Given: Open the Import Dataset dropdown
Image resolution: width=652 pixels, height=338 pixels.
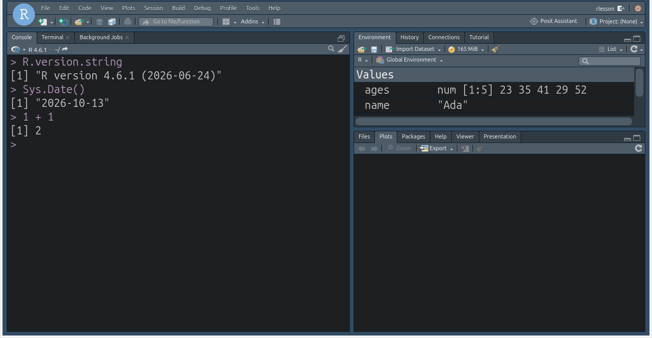Looking at the screenshot, I should coord(413,49).
